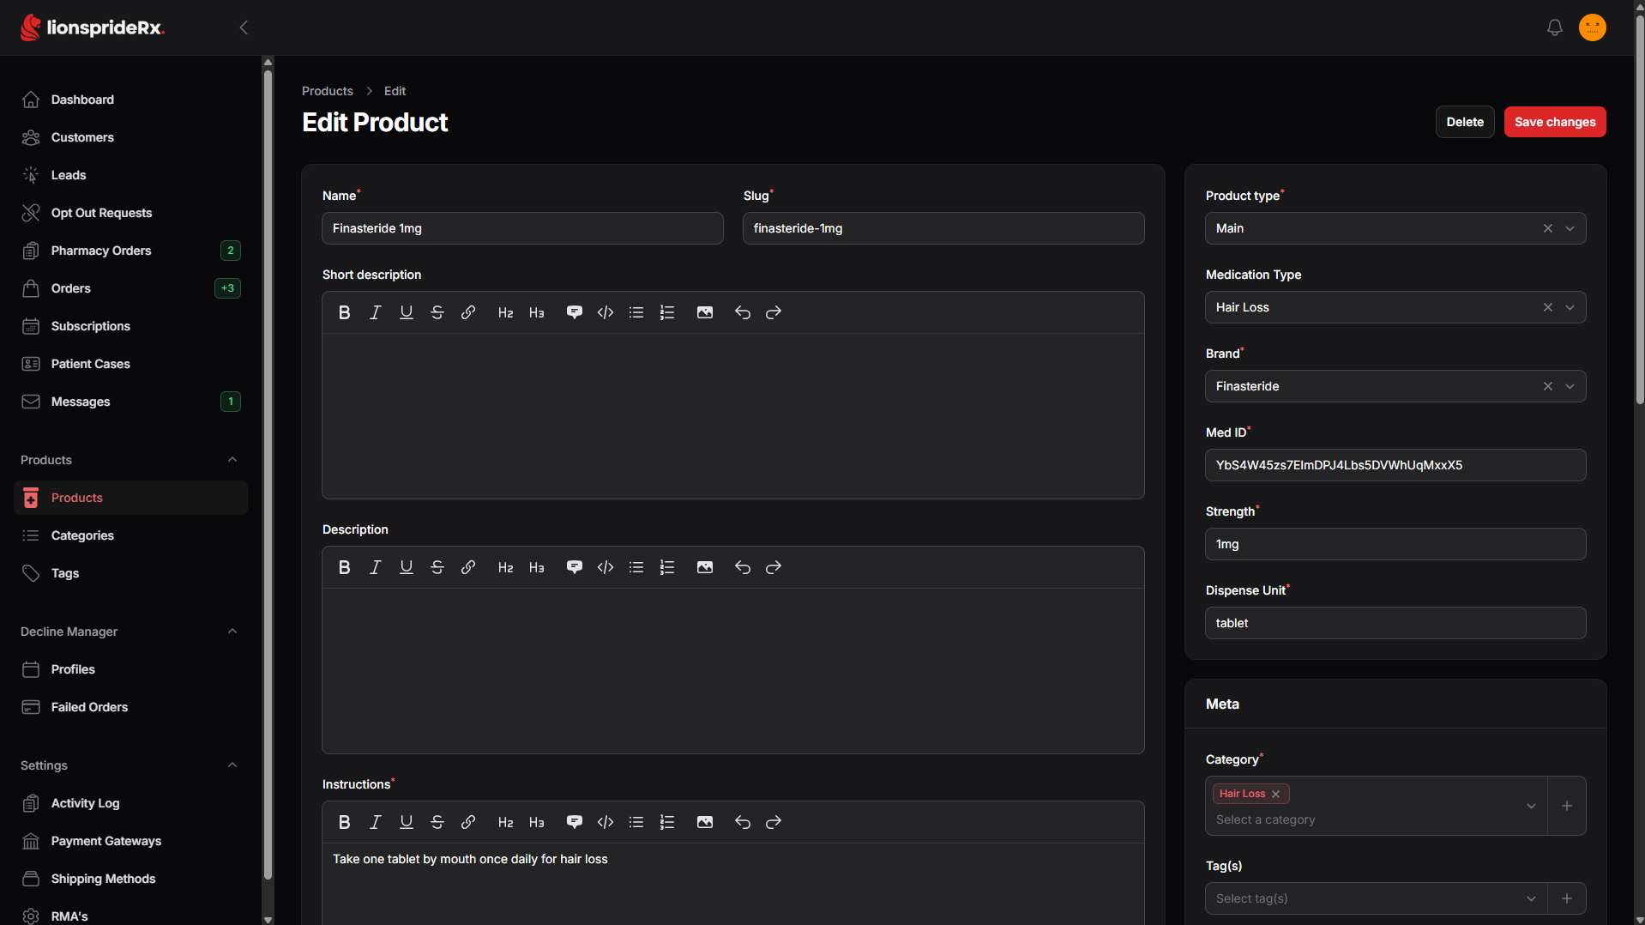This screenshot has width=1645, height=925.
Task: Open the Medication Type dropdown
Action: point(1570,307)
